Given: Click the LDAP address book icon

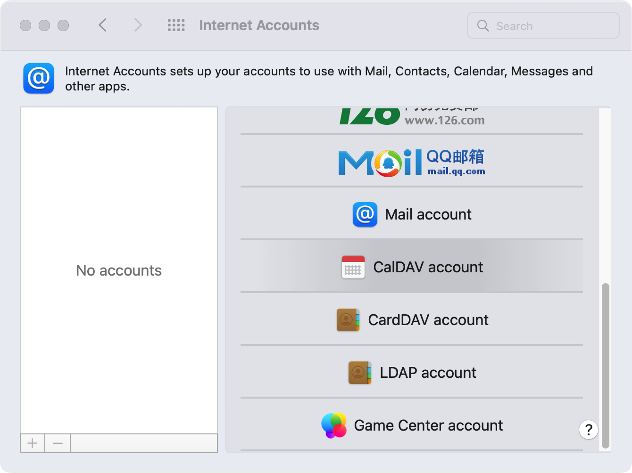Looking at the screenshot, I should 360,373.
